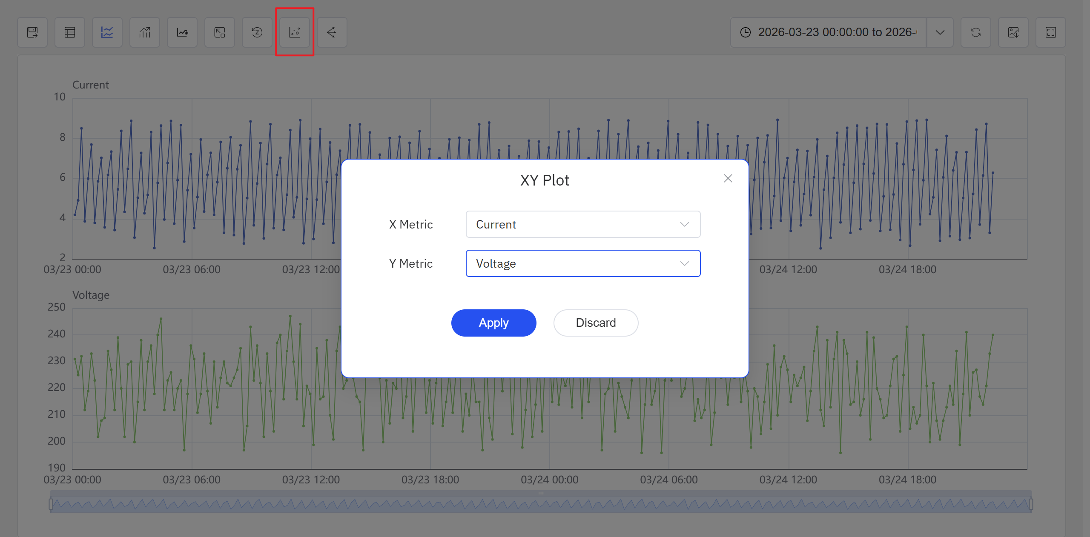Click the XY scatter plot icon
Screen dimensions: 1090x537
[x=295, y=32]
